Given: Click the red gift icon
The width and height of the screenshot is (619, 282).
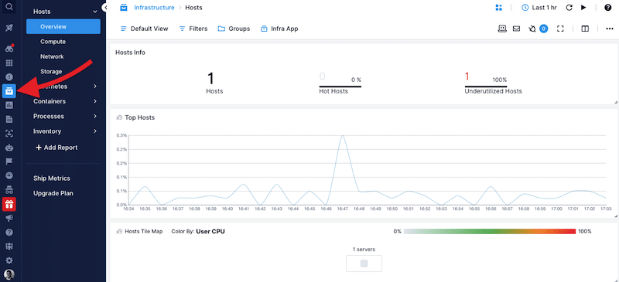Looking at the screenshot, I should (9, 204).
